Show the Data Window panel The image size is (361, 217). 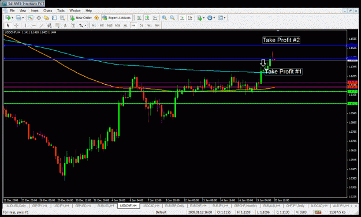(x=39, y=18)
